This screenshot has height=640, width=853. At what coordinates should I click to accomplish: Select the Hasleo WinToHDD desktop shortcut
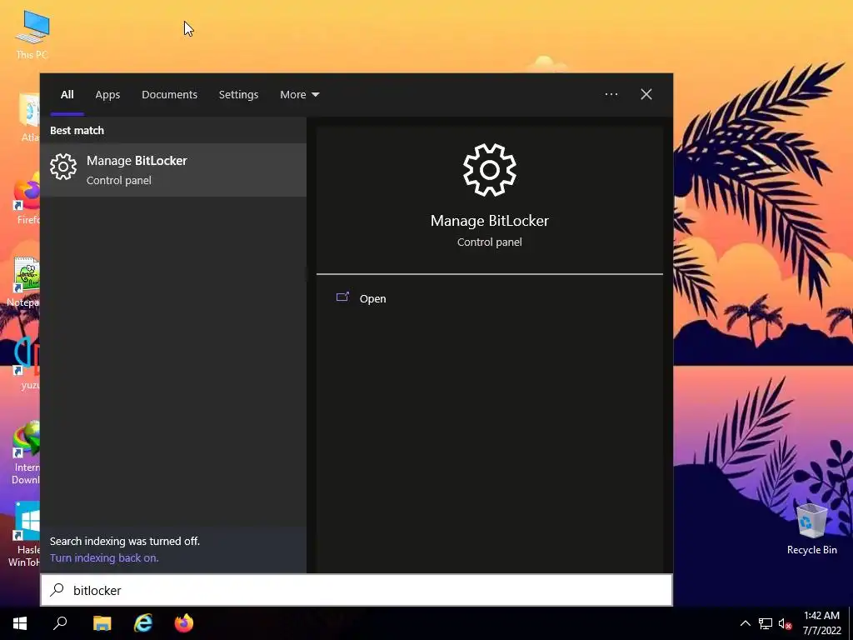tap(24, 534)
